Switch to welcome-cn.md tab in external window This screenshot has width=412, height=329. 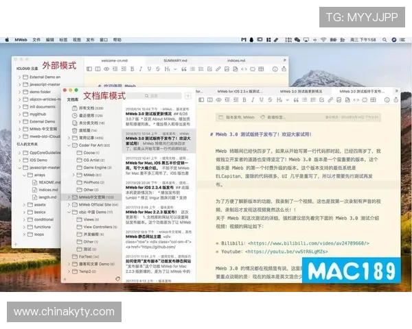[x=114, y=60]
